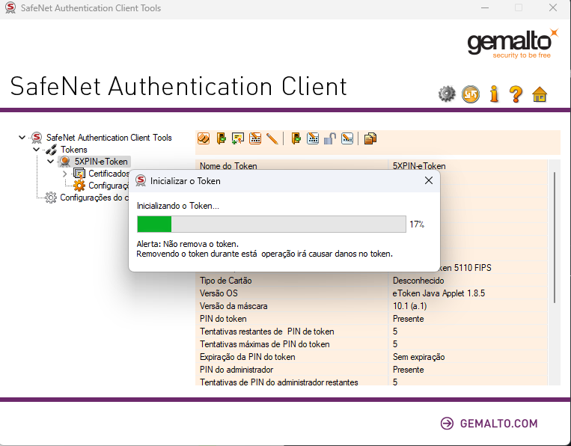
Task: Collapse the 5XPIN-eToken node arrow
Action: (50, 162)
